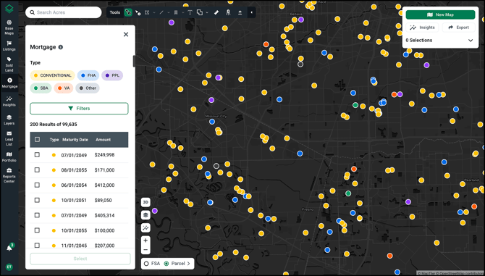
Task: Click the Select button below the results
Action: coord(80,259)
